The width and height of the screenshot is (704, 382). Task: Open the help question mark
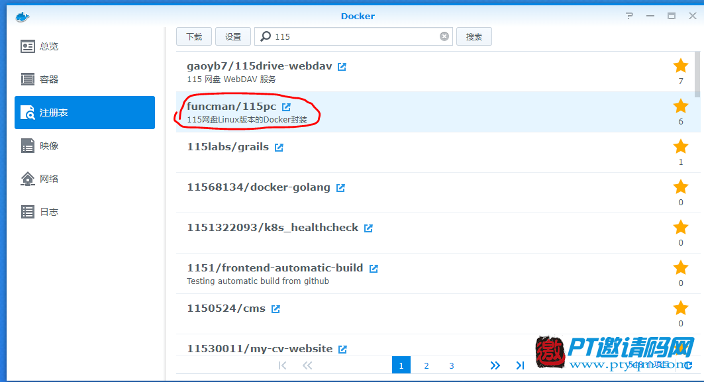tap(629, 16)
